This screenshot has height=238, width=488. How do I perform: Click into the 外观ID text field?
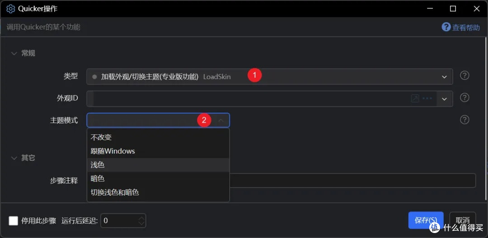pos(252,99)
